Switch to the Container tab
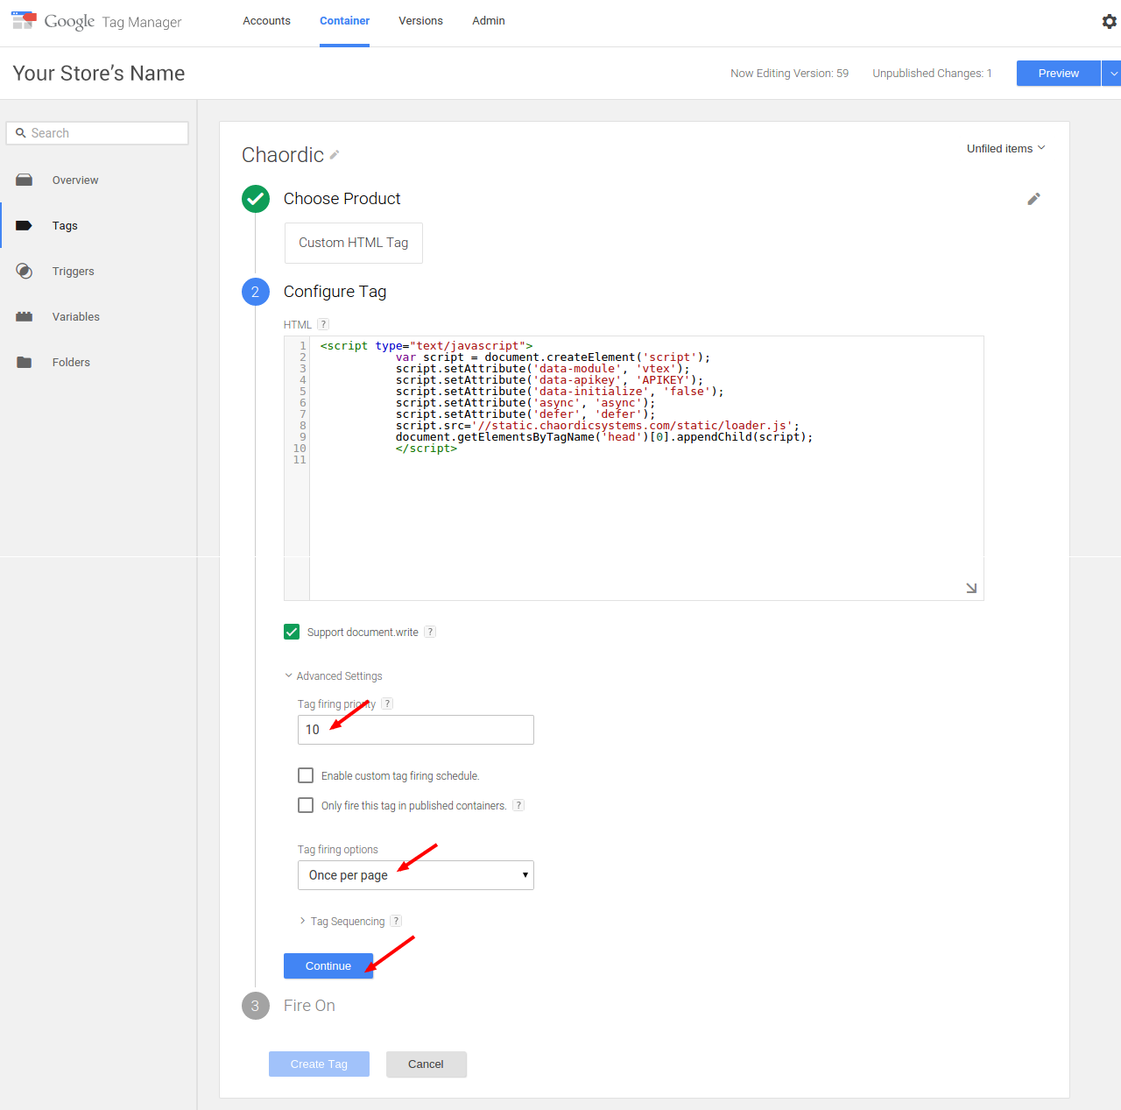1121x1110 pixels. coord(344,21)
